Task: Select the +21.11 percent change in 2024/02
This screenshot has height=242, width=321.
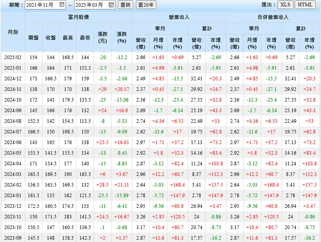Action: [x=122, y=185]
